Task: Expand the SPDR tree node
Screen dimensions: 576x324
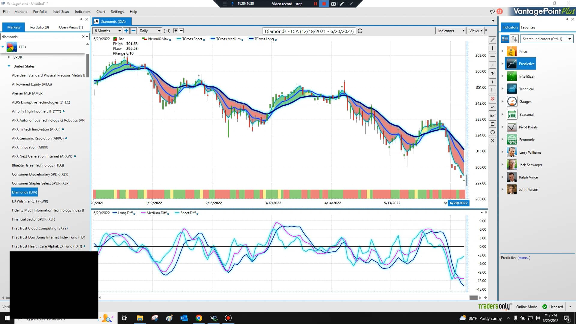Action: coord(9,57)
